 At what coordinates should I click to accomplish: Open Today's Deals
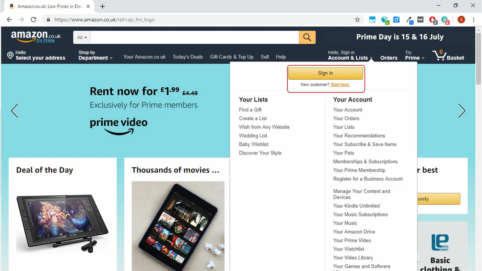188,57
